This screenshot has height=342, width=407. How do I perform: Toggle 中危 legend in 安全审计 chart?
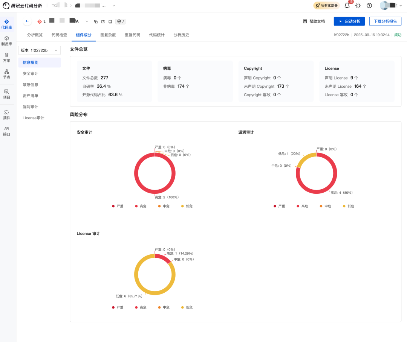164,206
